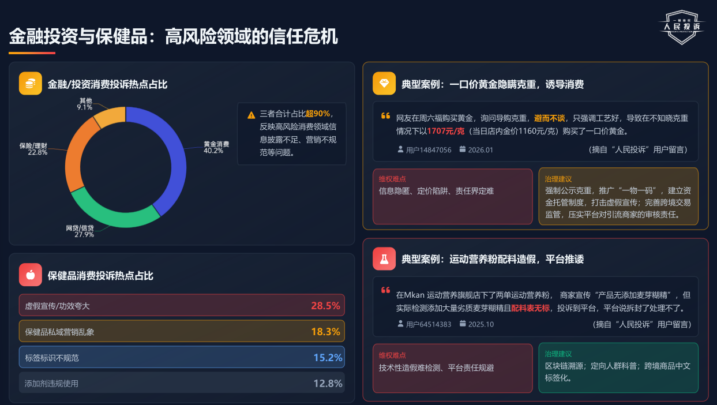Open the 治理建议 card mentioning 区块链溯源
This screenshot has width=717, height=405.
tap(618, 368)
